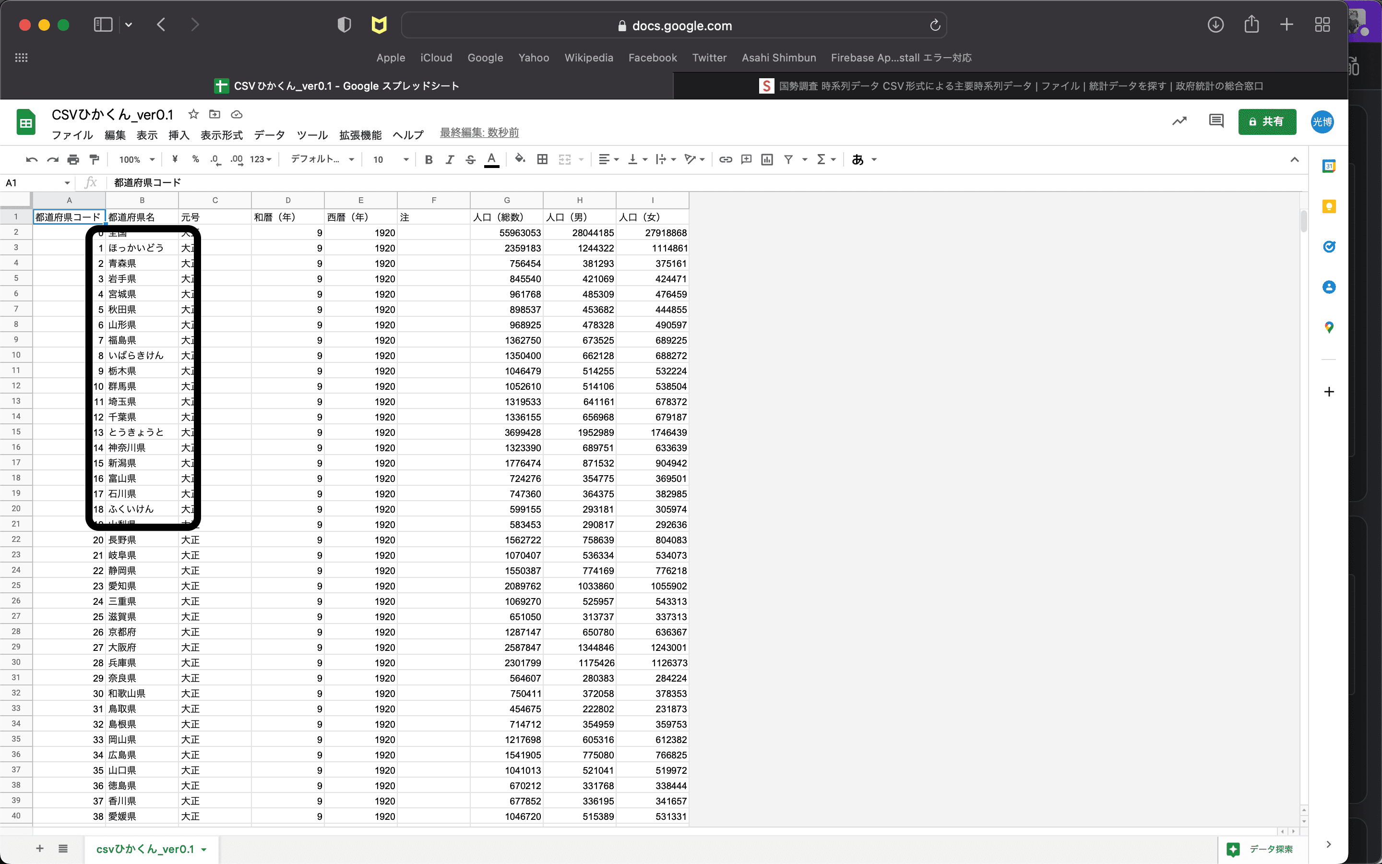Click the borders icon
Viewport: 1382px width, 864px height.
tap(542, 159)
